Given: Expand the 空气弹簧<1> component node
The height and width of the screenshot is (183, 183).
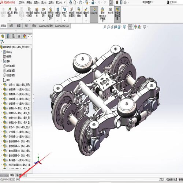Looking at the screenshot, I should click(x=1, y=132).
